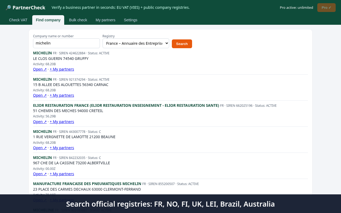Click the MICHELIN name with SIREN 443007778
This screenshot has width=341, height=213.
(x=42, y=132)
